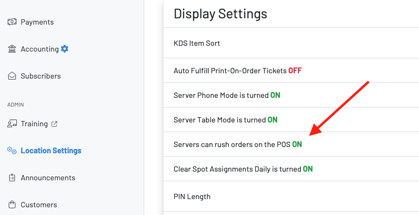Select Announcements from the sidebar

click(x=48, y=178)
